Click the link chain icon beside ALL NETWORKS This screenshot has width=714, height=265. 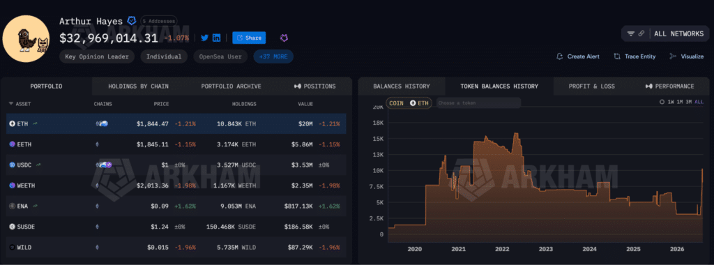(x=641, y=33)
